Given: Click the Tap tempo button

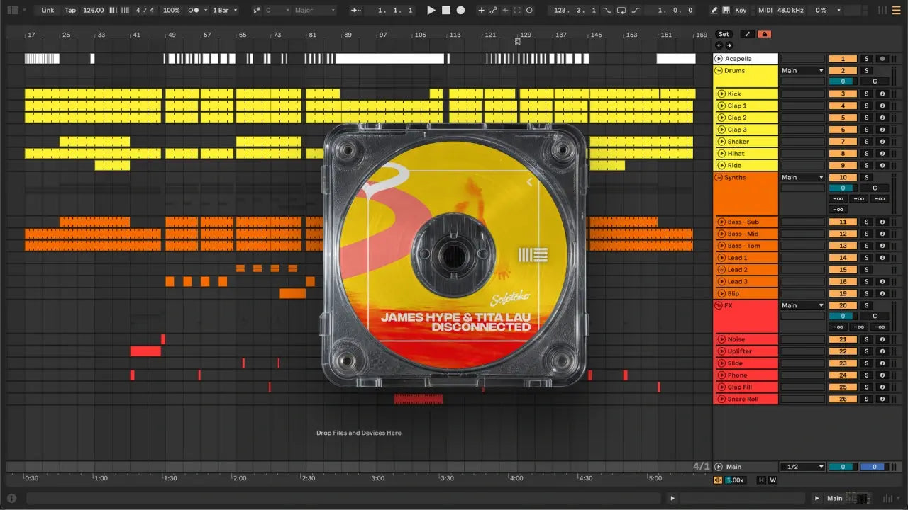Looking at the screenshot, I should point(70,11).
